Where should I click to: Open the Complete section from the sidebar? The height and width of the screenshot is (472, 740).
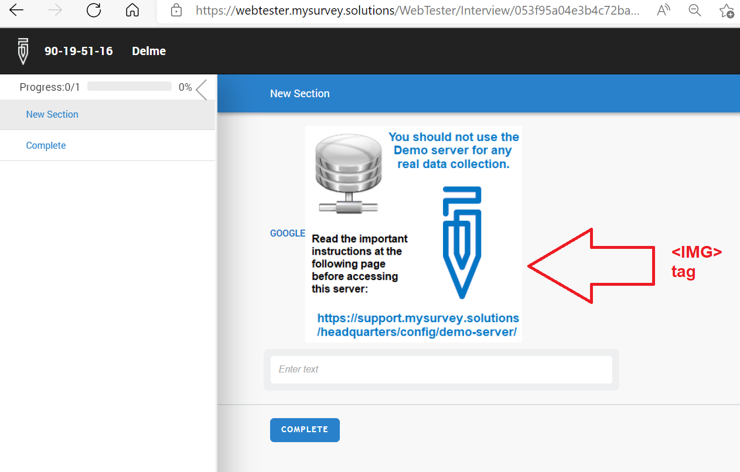(x=46, y=145)
